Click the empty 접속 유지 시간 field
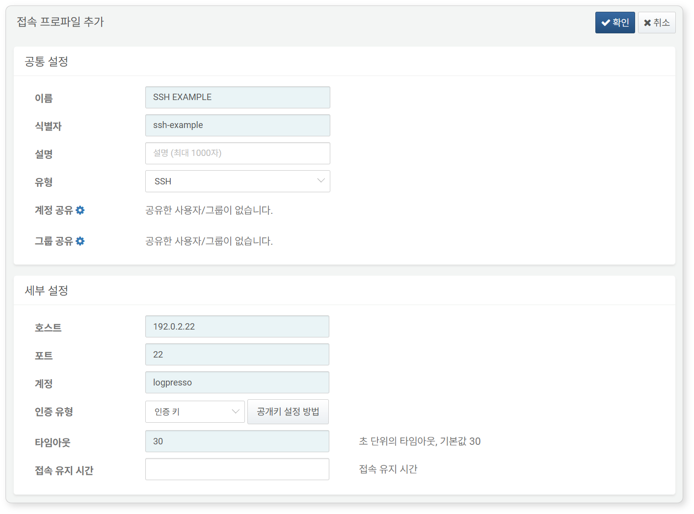Image resolution: width=694 pixels, height=514 pixels. [x=237, y=469]
